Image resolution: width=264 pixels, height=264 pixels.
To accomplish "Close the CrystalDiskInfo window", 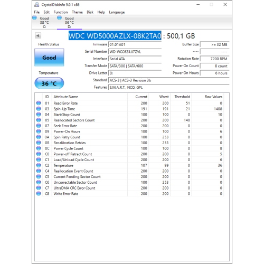I will 225,5.
